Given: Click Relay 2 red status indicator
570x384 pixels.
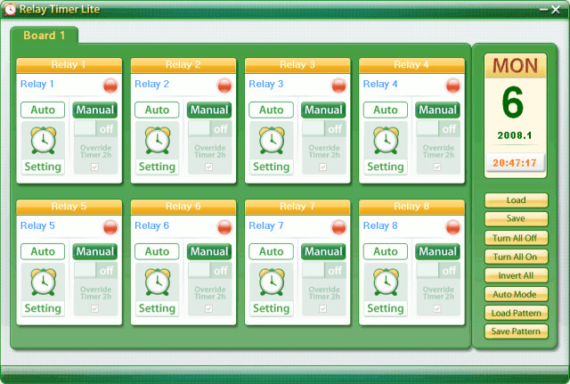Looking at the screenshot, I should pyautogui.click(x=224, y=86).
